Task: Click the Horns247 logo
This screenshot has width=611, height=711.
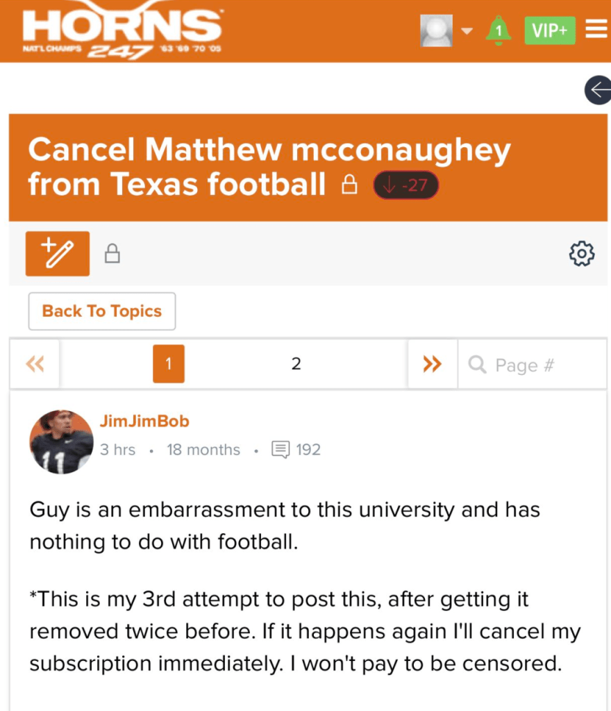Action: (x=122, y=31)
